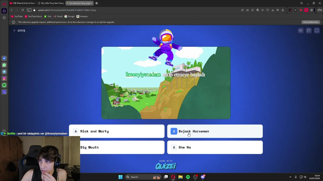Open the player icon below Spotify in sidebar
This screenshot has width=323, height=181.
4,92
